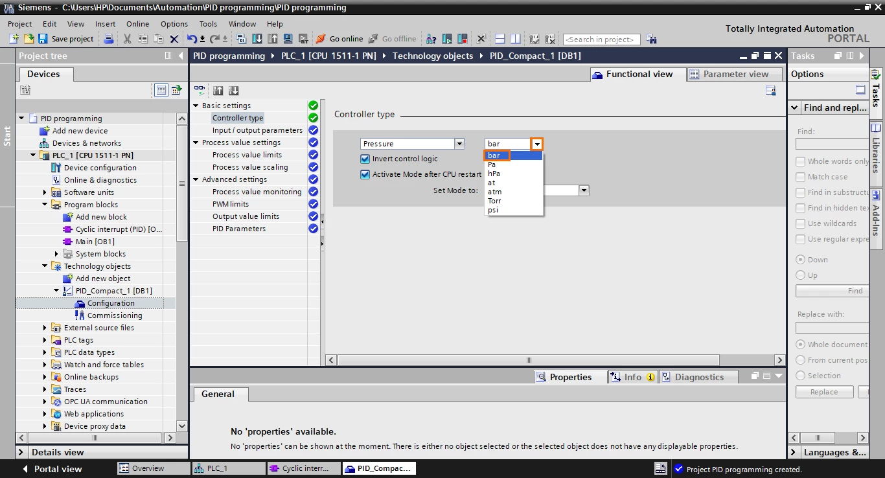Image resolution: width=885 pixels, height=478 pixels.
Task: Click the Go online toolbar button
Action: 339,39
